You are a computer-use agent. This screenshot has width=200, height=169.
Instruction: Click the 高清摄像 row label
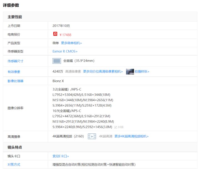[x=14, y=137]
